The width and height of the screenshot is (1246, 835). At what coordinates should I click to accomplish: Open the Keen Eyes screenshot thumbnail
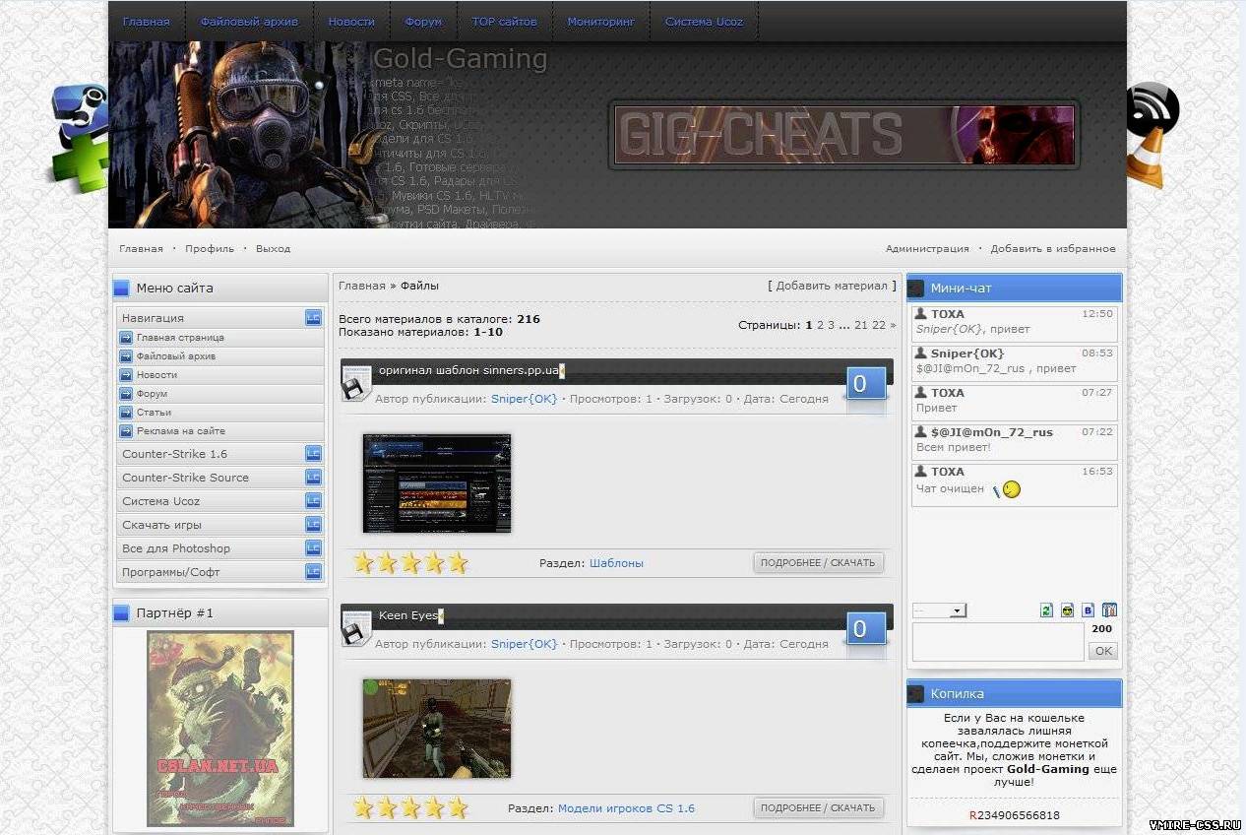[x=437, y=729]
